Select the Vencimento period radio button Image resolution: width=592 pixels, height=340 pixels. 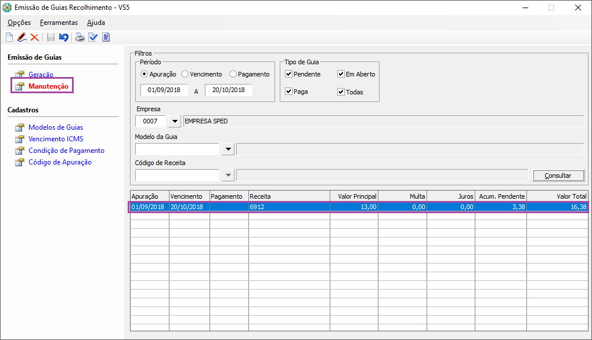click(x=185, y=74)
